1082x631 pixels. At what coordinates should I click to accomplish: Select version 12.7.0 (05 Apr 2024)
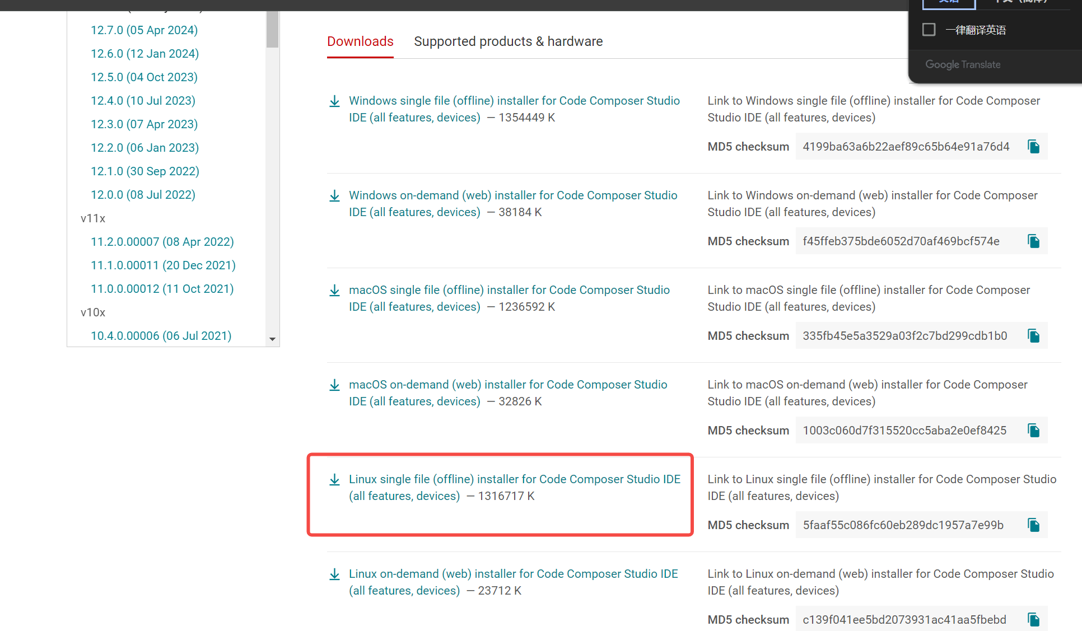144,30
